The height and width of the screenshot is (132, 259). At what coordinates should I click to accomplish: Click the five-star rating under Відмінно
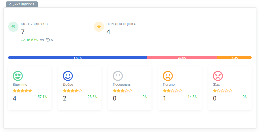pyautogui.click(x=22, y=91)
